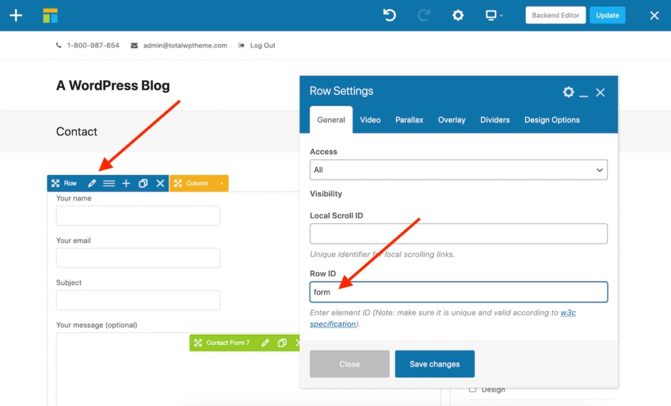Switch to the Design Options tab

(x=552, y=120)
